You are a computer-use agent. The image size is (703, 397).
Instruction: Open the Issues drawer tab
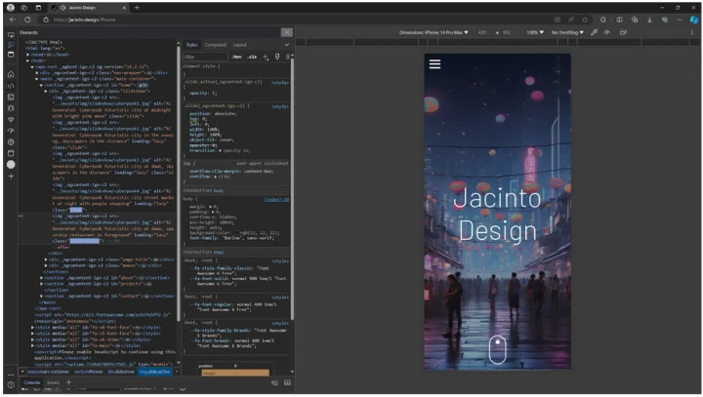(x=53, y=382)
